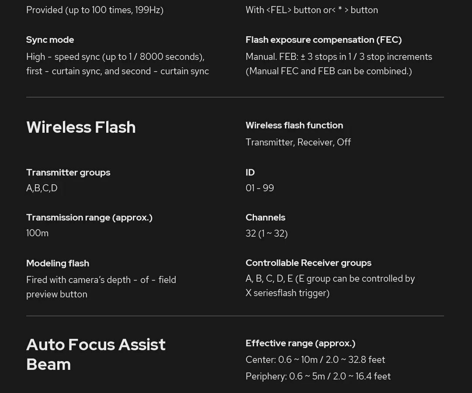
Task: Select the "32 (1 ~ 32)" channels value
Action: coord(267,234)
